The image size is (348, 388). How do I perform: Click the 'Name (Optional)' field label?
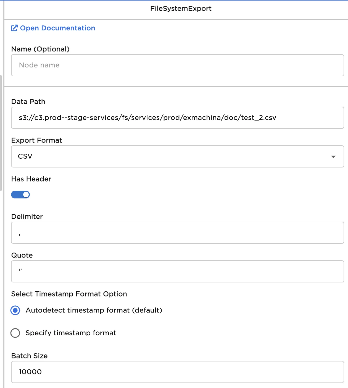[40, 49]
